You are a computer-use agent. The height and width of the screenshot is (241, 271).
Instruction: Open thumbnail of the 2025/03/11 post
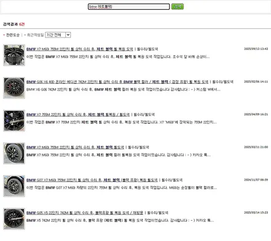[x=14, y=153]
